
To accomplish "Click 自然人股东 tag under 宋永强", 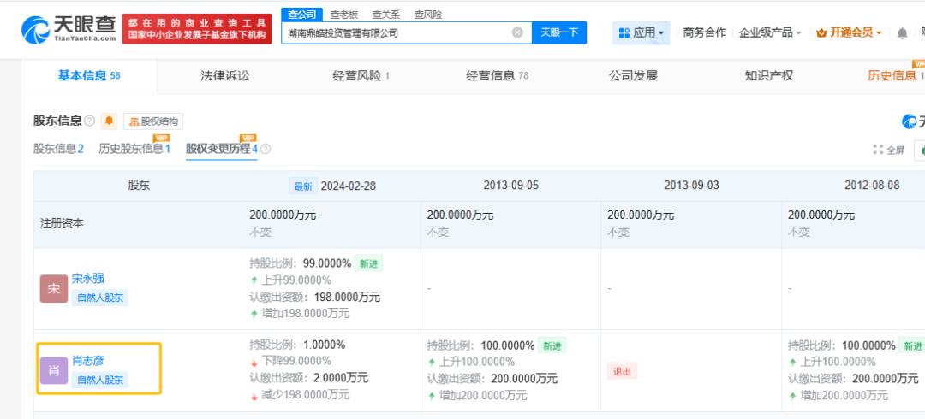I will tap(99, 298).
